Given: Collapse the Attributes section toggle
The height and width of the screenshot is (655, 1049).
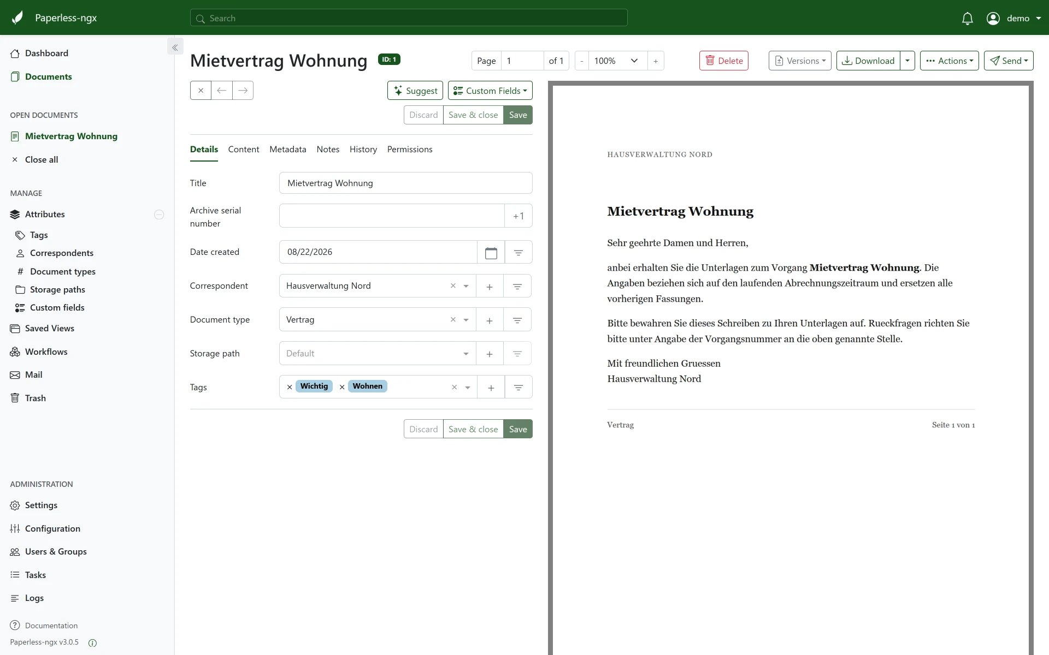Looking at the screenshot, I should tap(159, 215).
